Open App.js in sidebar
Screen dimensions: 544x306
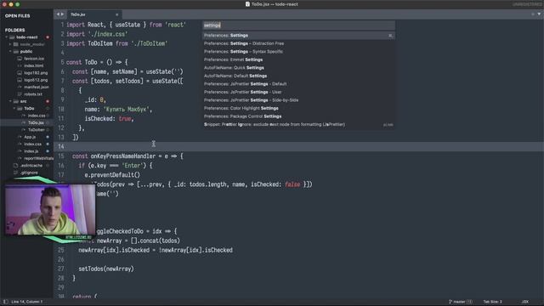[x=30, y=137]
